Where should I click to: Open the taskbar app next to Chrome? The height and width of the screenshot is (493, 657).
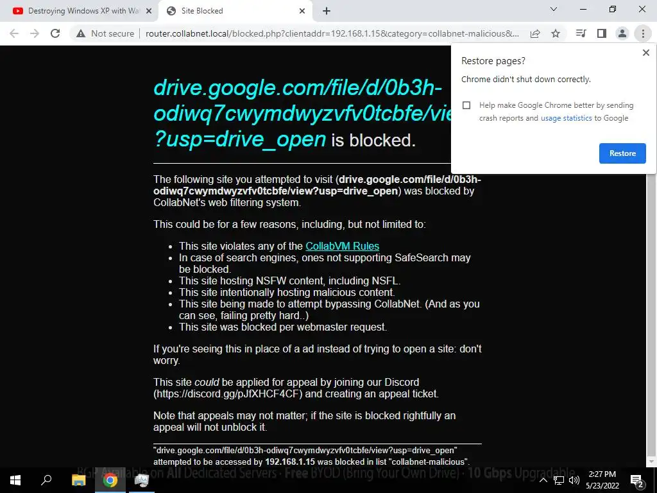[x=142, y=480]
